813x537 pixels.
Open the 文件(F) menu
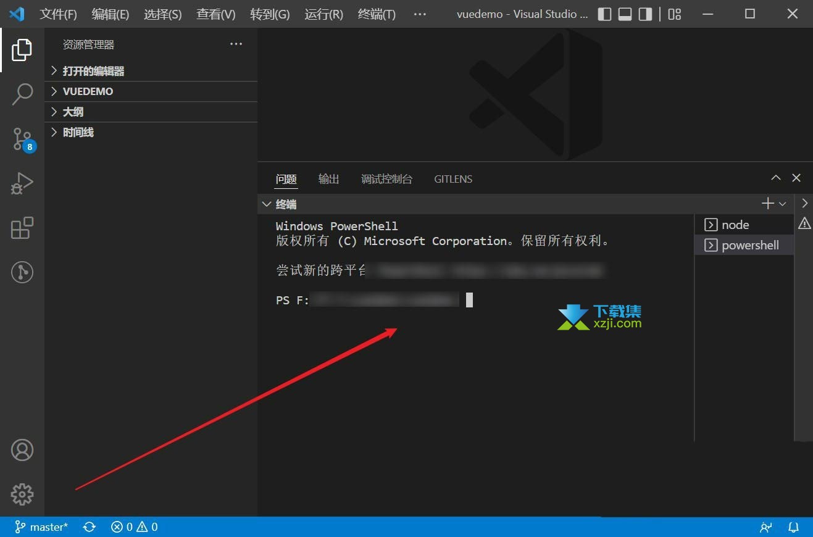pyautogui.click(x=59, y=14)
